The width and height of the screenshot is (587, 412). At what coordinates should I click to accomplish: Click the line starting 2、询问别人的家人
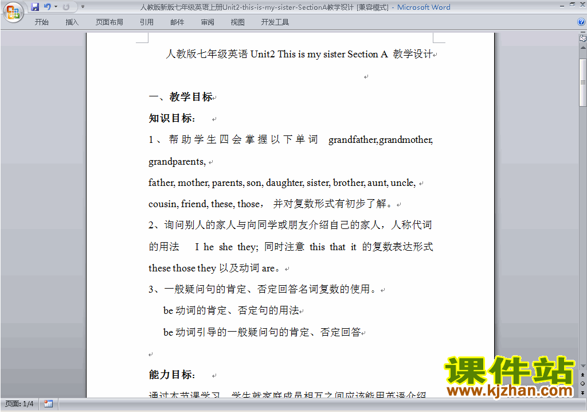pos(290,226)
